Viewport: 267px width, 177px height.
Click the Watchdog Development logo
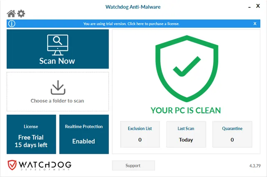pyautogui.click(x=39, y=165)
